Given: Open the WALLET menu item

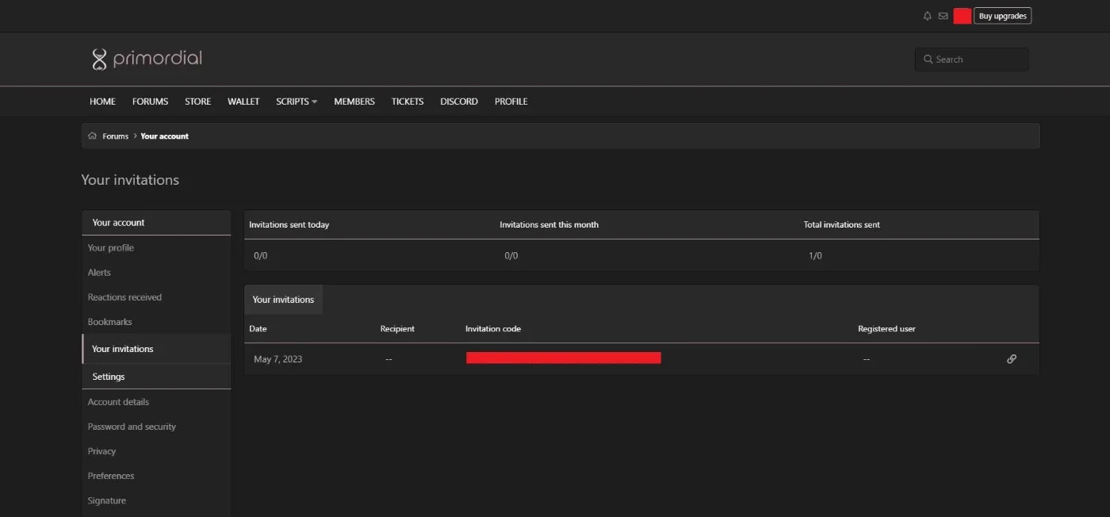Looking at the screenshot, I should pos(243,101).
